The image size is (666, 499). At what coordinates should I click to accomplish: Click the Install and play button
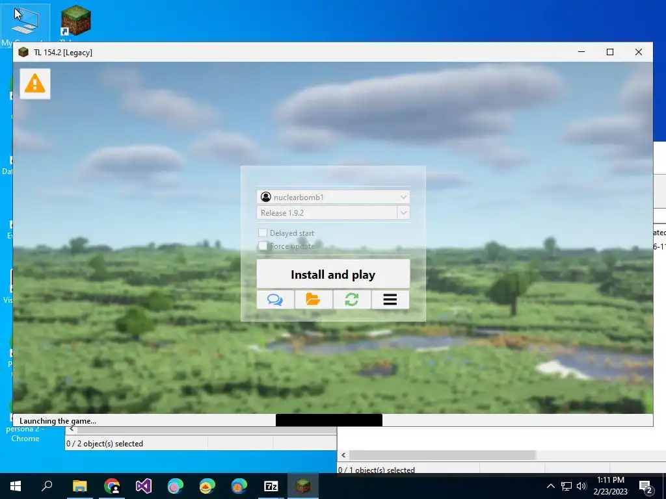(333, 275)
